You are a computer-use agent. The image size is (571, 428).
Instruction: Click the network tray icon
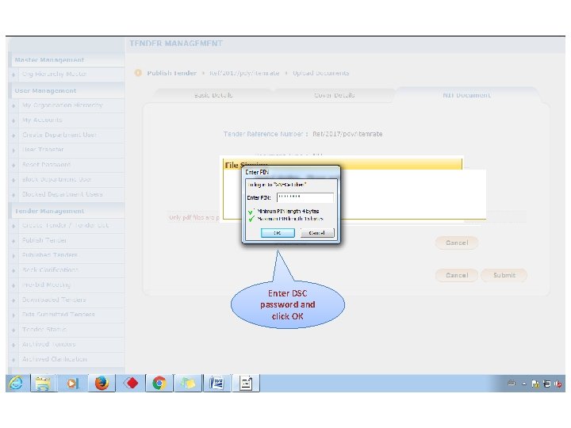click(546, 384)
